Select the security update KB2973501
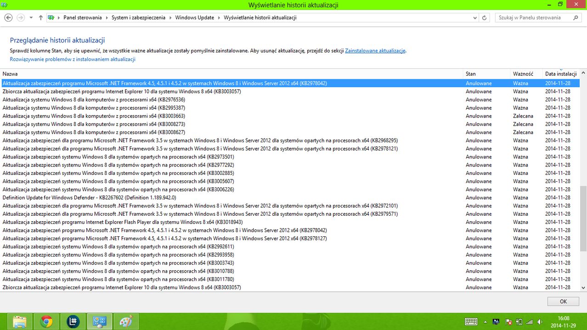Image resolution: width=587 pixels, height=330 pixels. tap(290, 157)
